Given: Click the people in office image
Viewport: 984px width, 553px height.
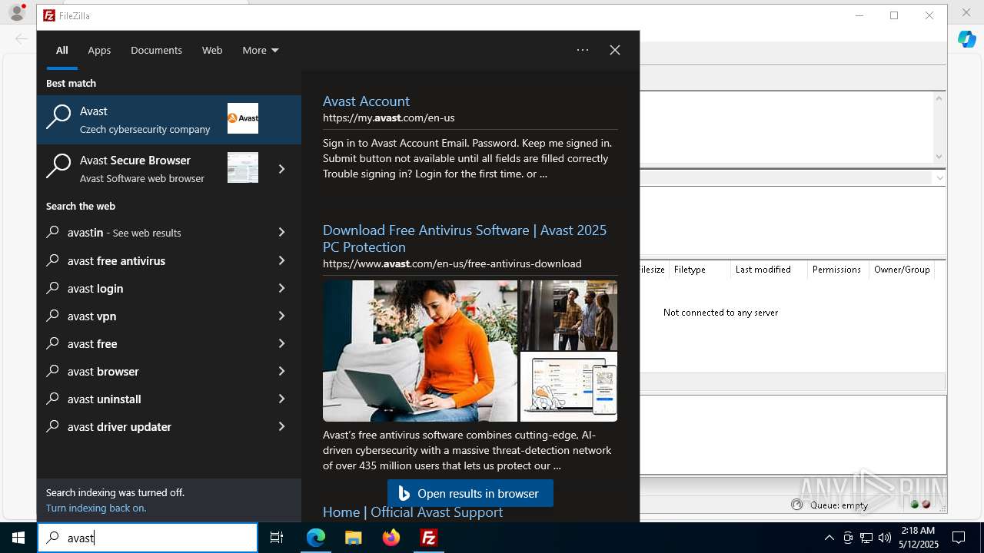Looking at the screenshot, I should [569, 315].
